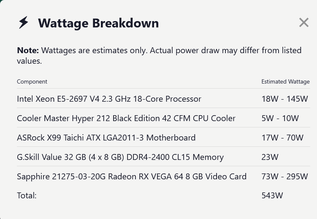Screen dimensions: 317x219
Task: Click the G.Skill Value 32 GB Memory entry
Action: click(120, 157)
